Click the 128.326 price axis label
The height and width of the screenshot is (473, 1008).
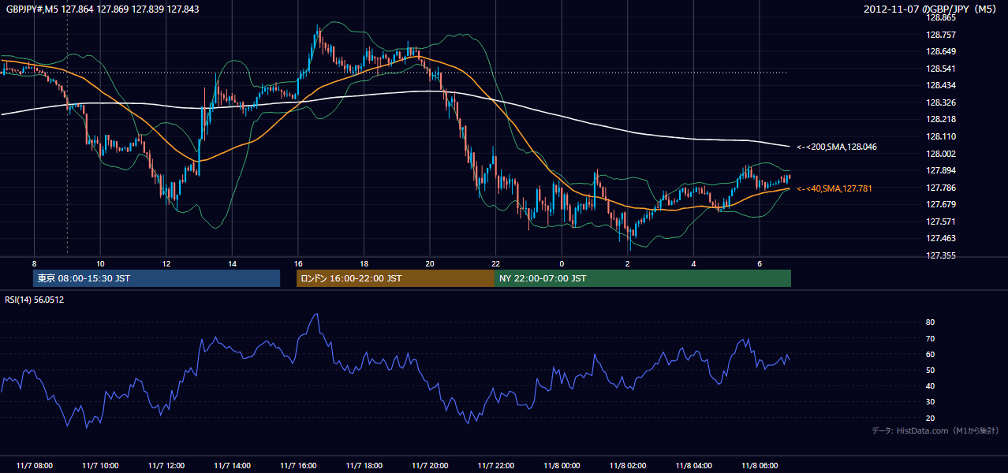pyautogui.click(x=939, y=102)
